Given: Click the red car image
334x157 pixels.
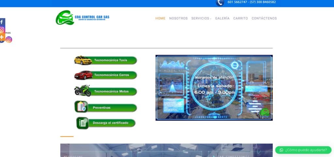Looking at the screenshot, I should tap(83, 75).
